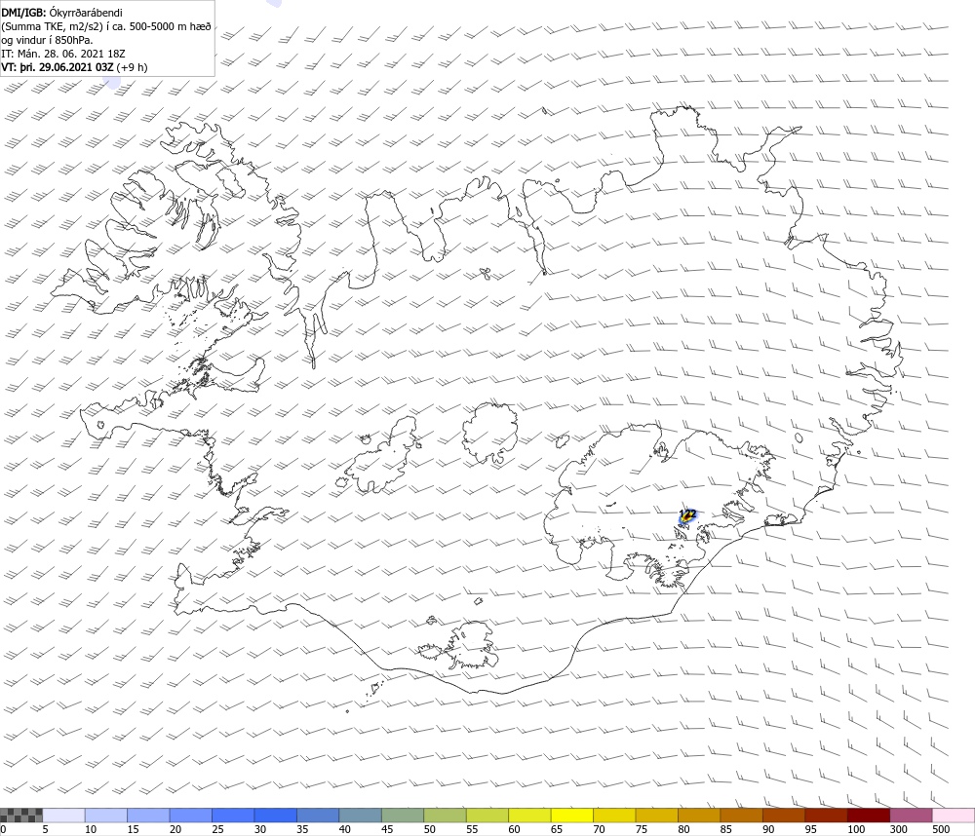The image size is (975, 836).
Task: Select the 40–45 gray-blue legend swatch
Action: [x=360, y=816]
